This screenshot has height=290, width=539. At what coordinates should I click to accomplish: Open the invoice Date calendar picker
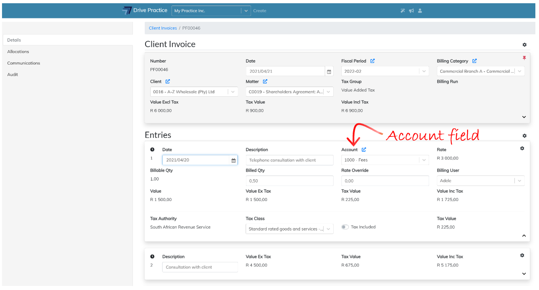click(329, 72)
